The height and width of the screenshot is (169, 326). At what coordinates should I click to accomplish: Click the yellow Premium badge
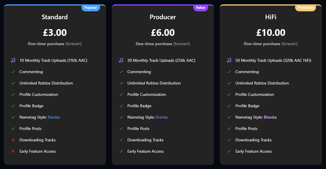coord(305,8)
